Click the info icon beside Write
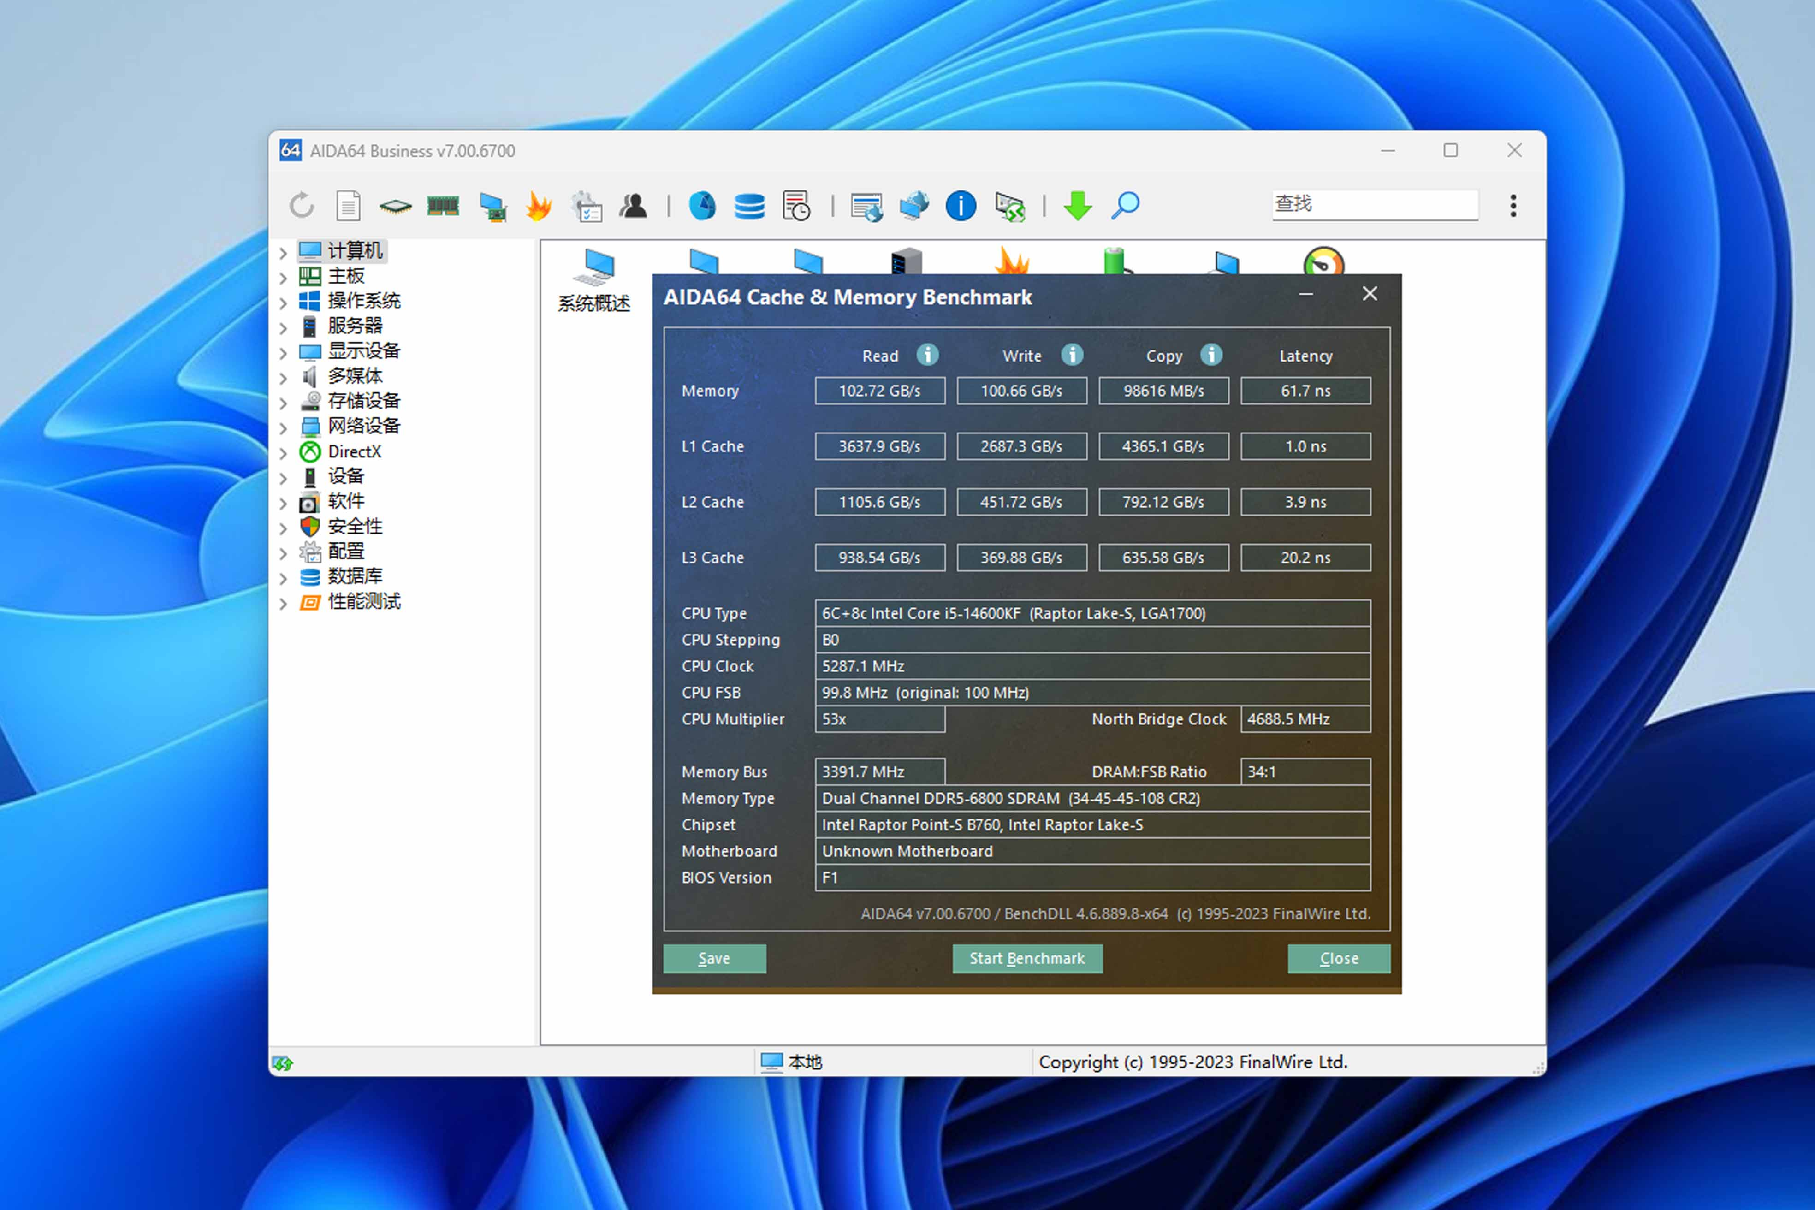Image resolution: width=1815 pixels, height=1210 pixels. (1072, 355)
